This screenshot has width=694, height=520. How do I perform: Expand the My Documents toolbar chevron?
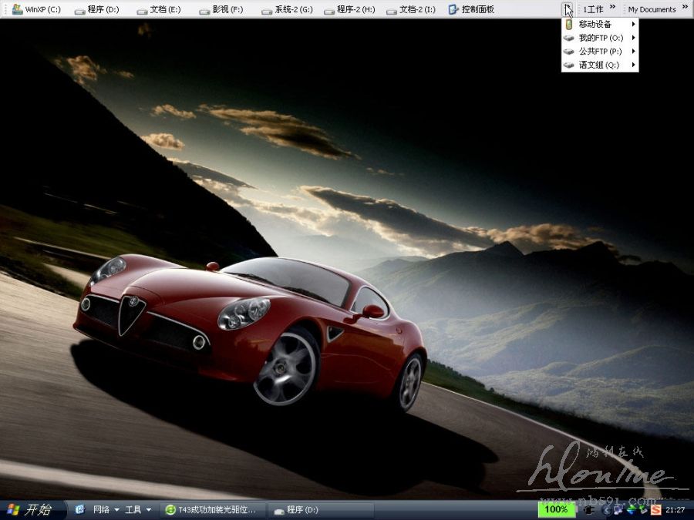685,7
